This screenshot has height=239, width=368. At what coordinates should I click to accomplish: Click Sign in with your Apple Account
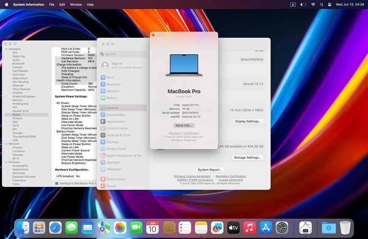coord(123,65)
